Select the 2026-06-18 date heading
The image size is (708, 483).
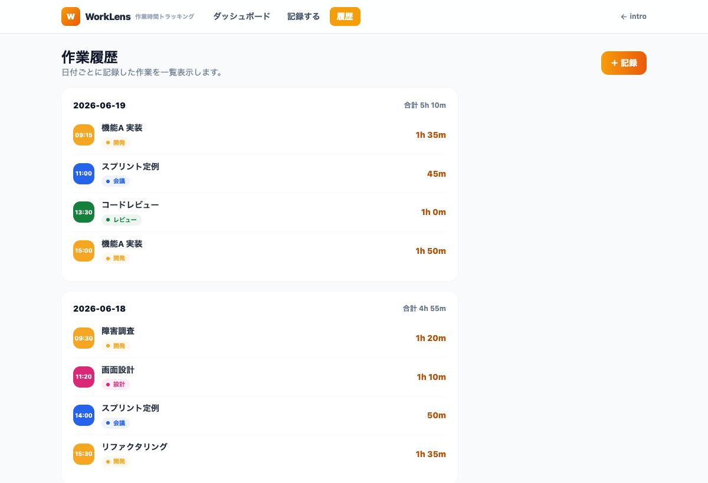pyautogui.click(x=99, y=309)
